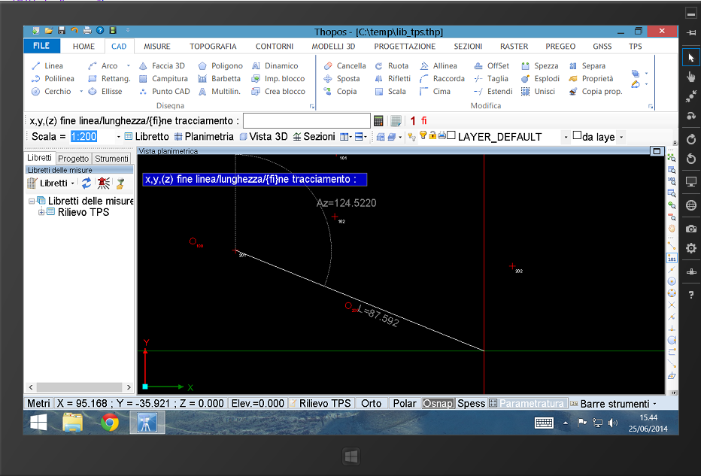
Task: Switch to the HOME ribbon tab
Action: [83, 47]
